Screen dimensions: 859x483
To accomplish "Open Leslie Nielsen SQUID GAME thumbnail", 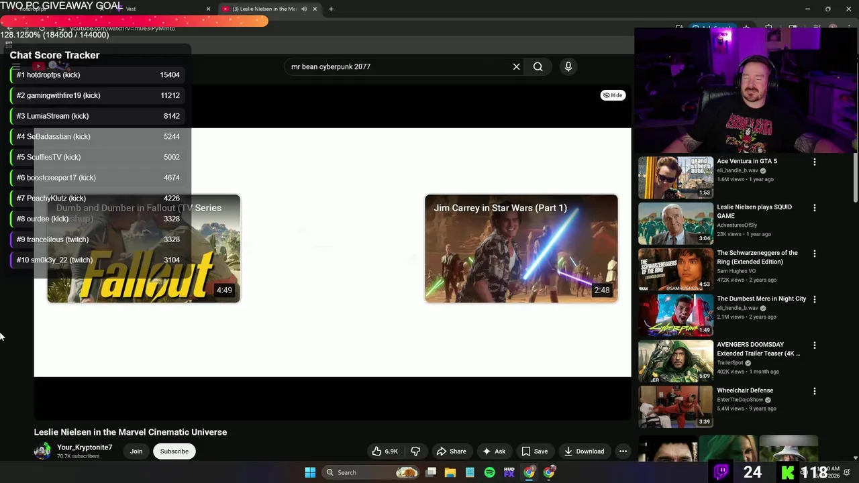I will pyautogui.click(x=676, y=223).
